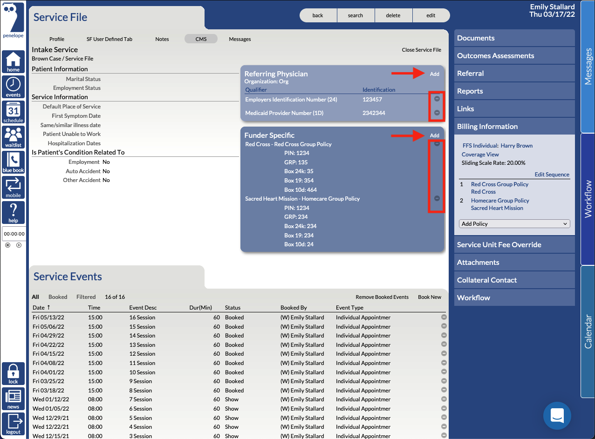
Task: Switch to the Profile tab
Action: [57, 39]
